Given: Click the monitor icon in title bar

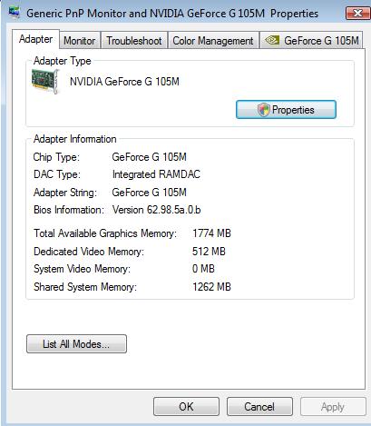Looking at the screenshot, I should tap(15, 13).
